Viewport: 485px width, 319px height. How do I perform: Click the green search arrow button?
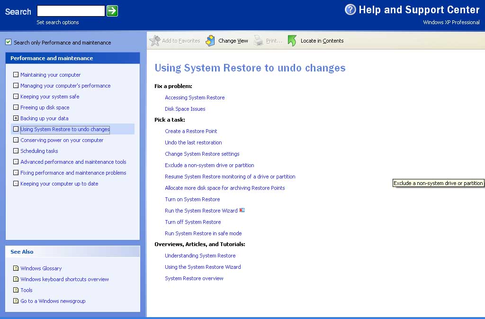click(112, 11)
